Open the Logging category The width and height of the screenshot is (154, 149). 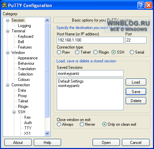pos(24,26)
